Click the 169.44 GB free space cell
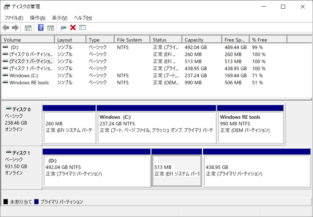Screen dimensions: 313x217 (x=236, y=76)
